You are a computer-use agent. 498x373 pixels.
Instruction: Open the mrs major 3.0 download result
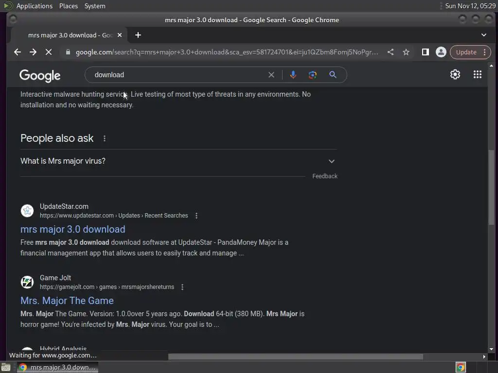(73, 229)
